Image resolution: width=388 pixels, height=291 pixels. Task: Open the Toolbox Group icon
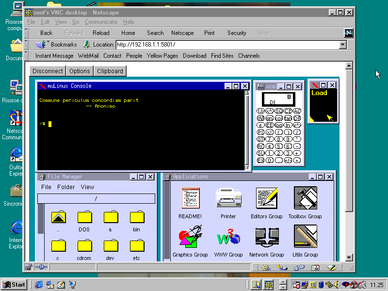point(305,199)
